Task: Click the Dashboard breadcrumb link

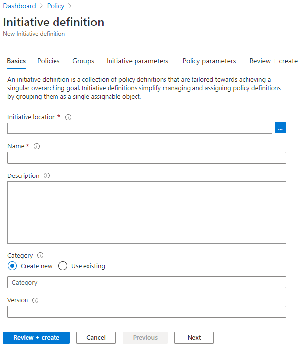Action: (20, 6)
